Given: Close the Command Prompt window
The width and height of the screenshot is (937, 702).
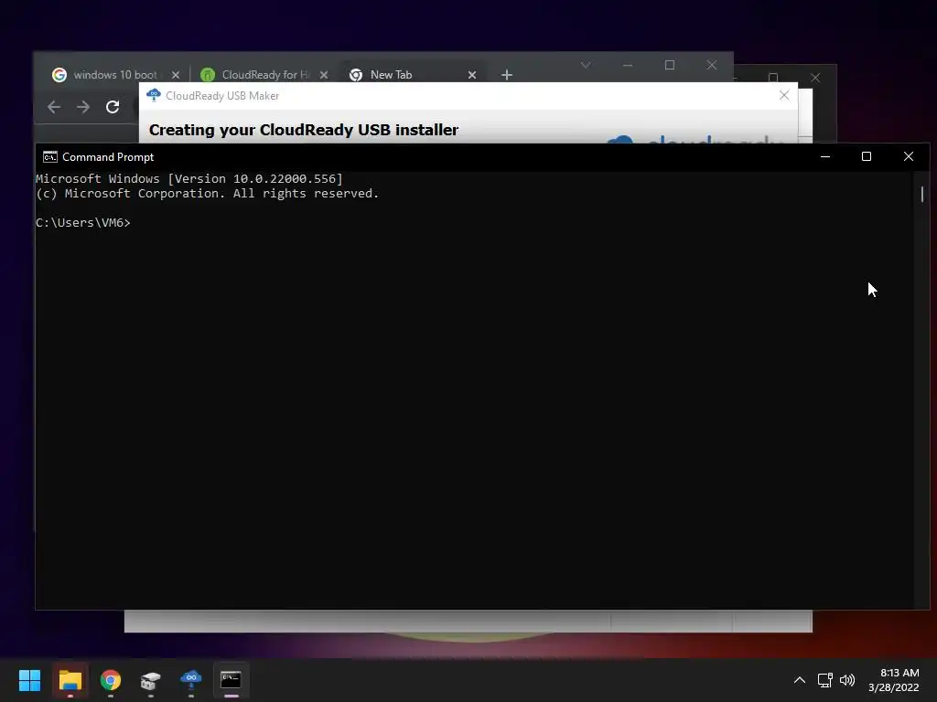Looking at the screenshot, I should pyautogui.click(x=909, y=157).
